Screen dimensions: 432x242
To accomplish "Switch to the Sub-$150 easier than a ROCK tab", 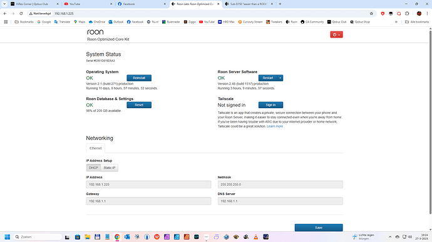I will click(x=249, y=4).
